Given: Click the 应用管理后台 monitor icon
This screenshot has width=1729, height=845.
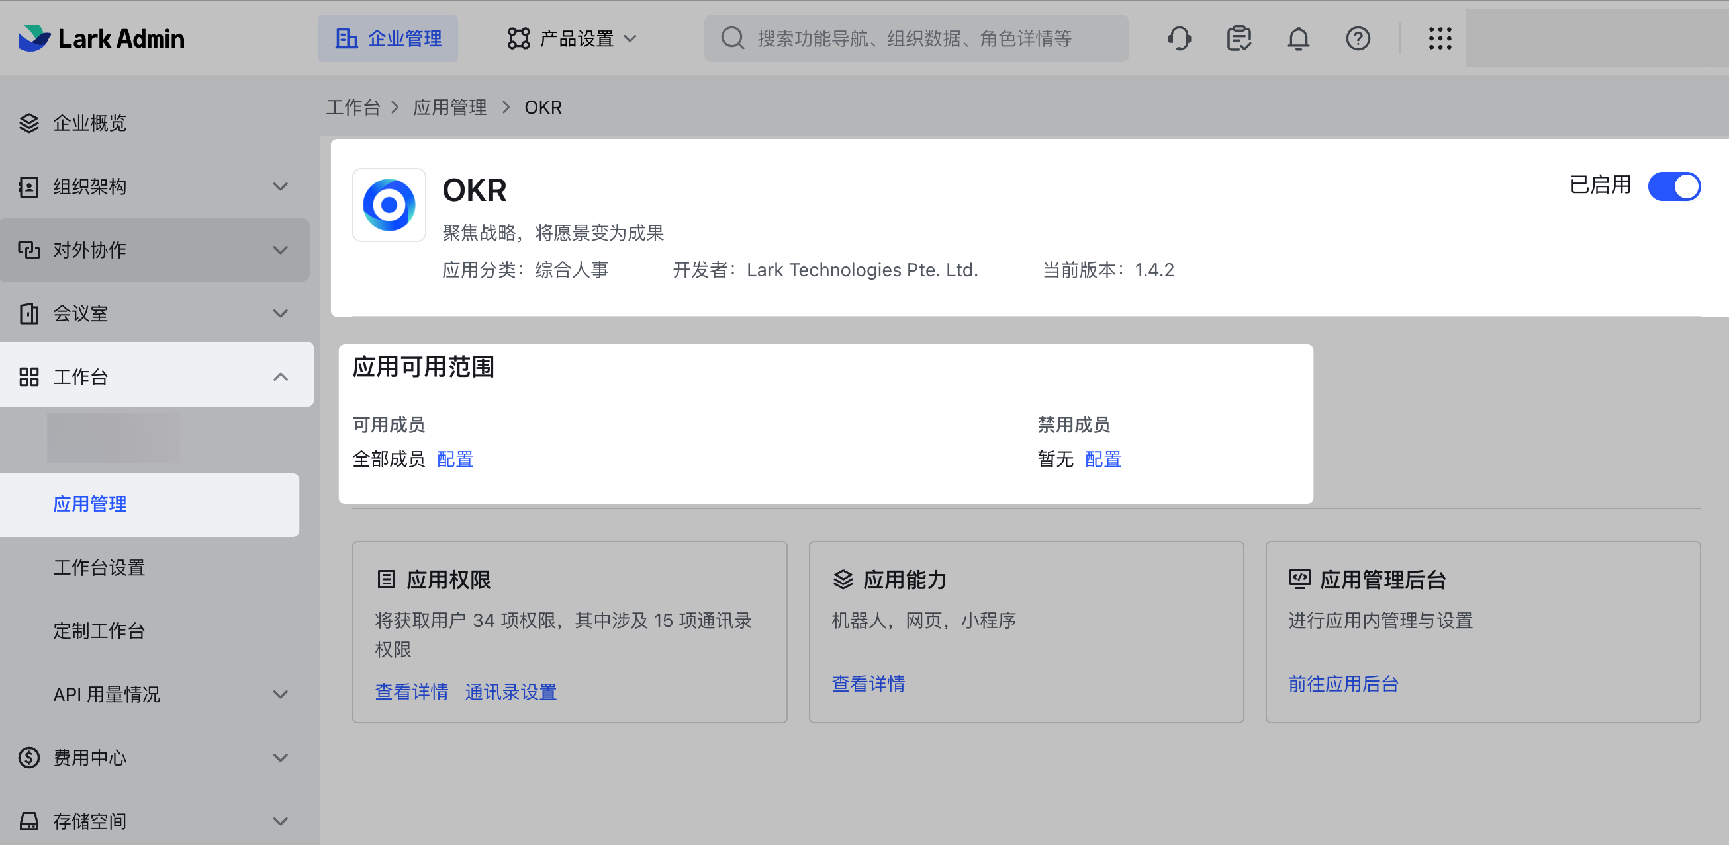Looking at the screenshot, I should [1299, 579].
